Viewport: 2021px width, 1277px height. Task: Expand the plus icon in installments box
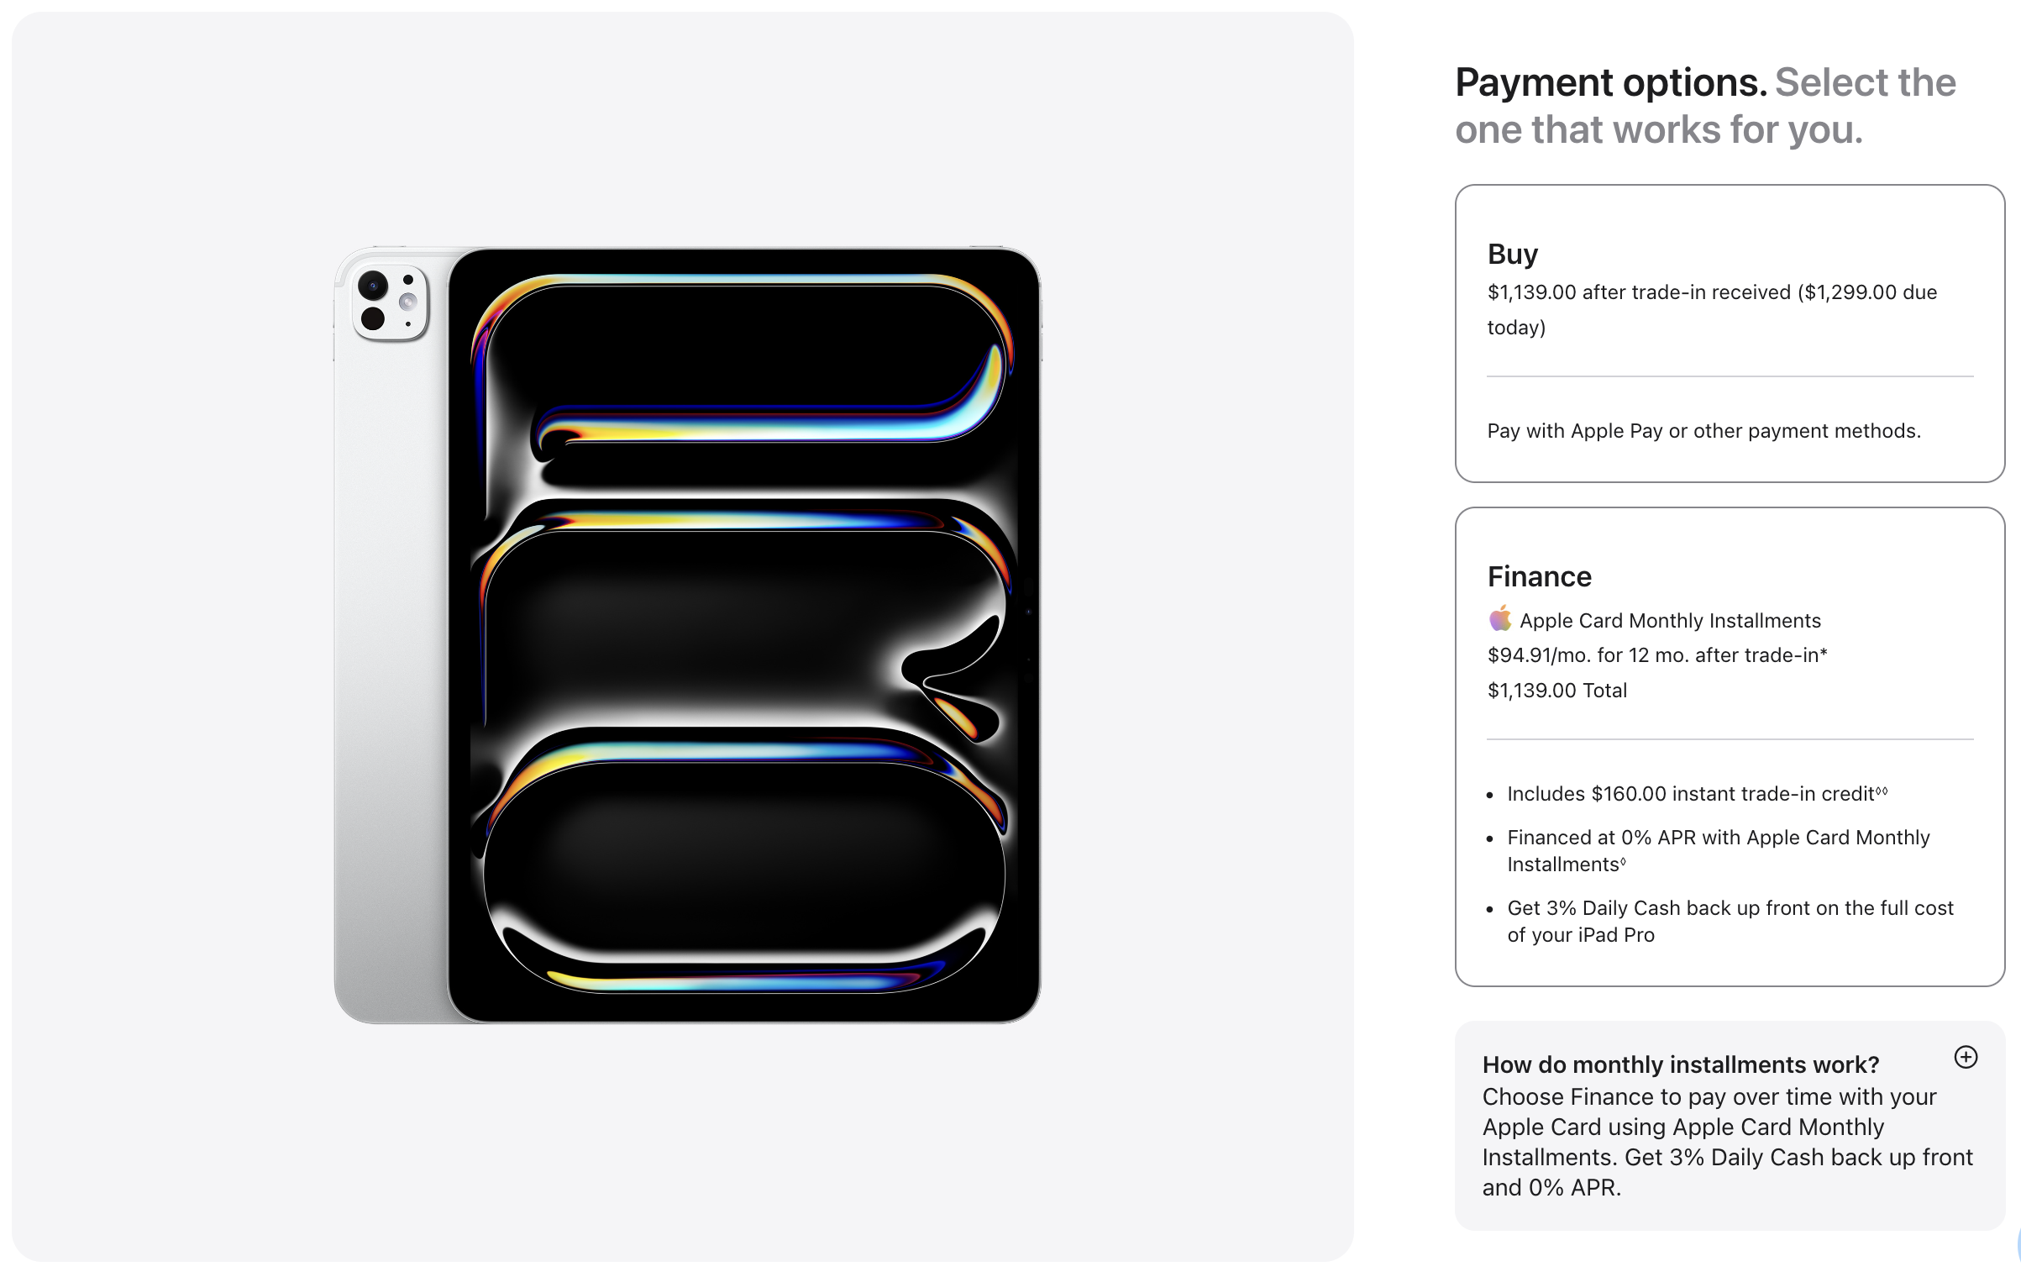(x=1966, y=1057)
